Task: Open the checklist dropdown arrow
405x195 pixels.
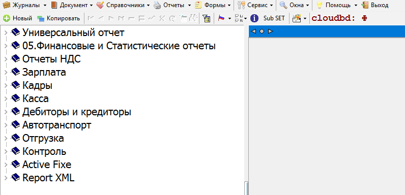Action: point(246,19)
